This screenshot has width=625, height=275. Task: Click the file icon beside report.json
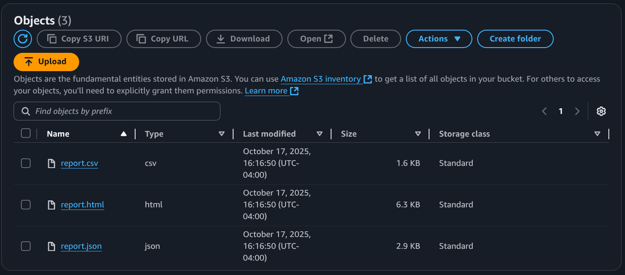click(x=52, y=246)
